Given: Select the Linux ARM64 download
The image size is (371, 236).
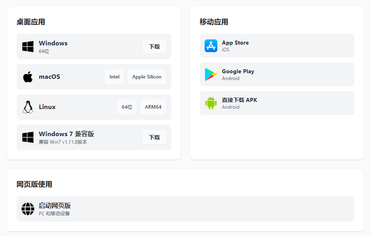Looking at the screenshot, I should [153, 107].
